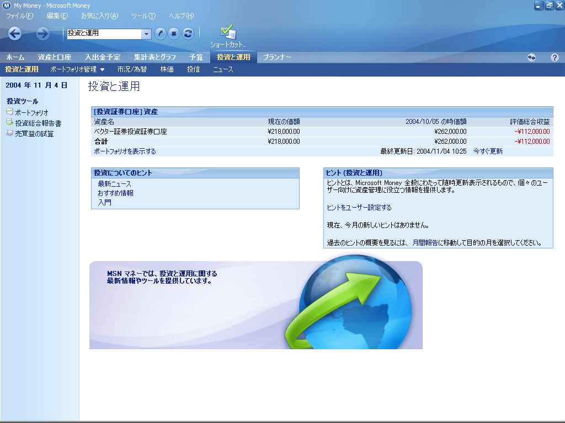The height and width of the screenshot is (423, 565).
Task: Open the 市況/為替 sub-navigation item
Action: (x=132, y=69)
